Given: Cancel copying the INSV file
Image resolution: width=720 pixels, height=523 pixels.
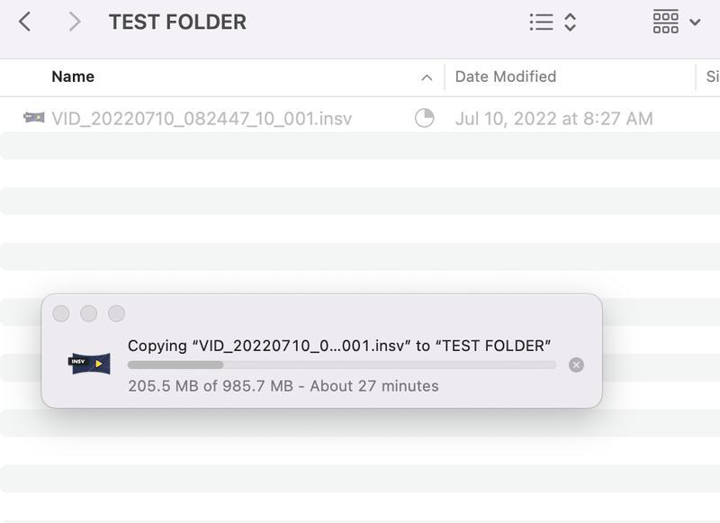Looking at the screenshot, I should pyautogui.click(x=577, y=365).
